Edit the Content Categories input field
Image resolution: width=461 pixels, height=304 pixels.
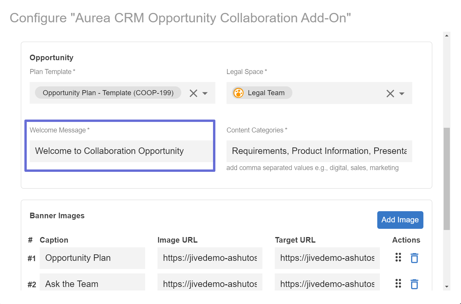[x=319, y=151]
